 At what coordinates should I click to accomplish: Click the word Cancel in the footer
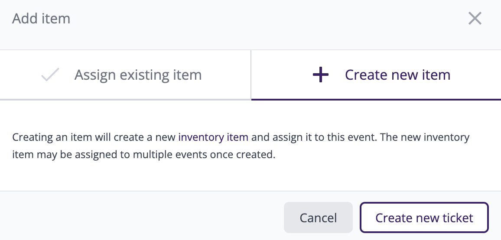318,217
